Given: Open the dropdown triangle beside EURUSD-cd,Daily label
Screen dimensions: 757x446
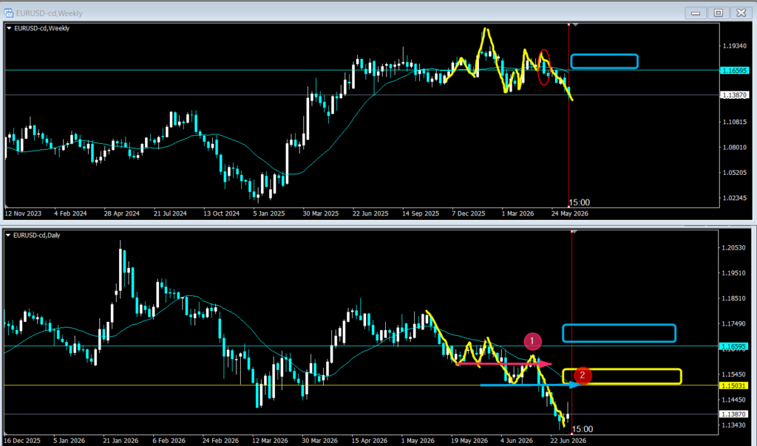Looking at the screenshot, I should click(8, 236).
